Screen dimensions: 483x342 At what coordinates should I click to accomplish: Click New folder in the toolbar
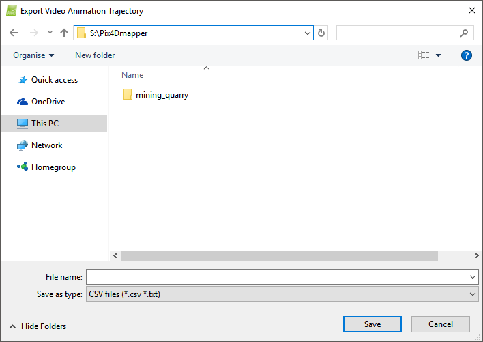pos(95,55)
